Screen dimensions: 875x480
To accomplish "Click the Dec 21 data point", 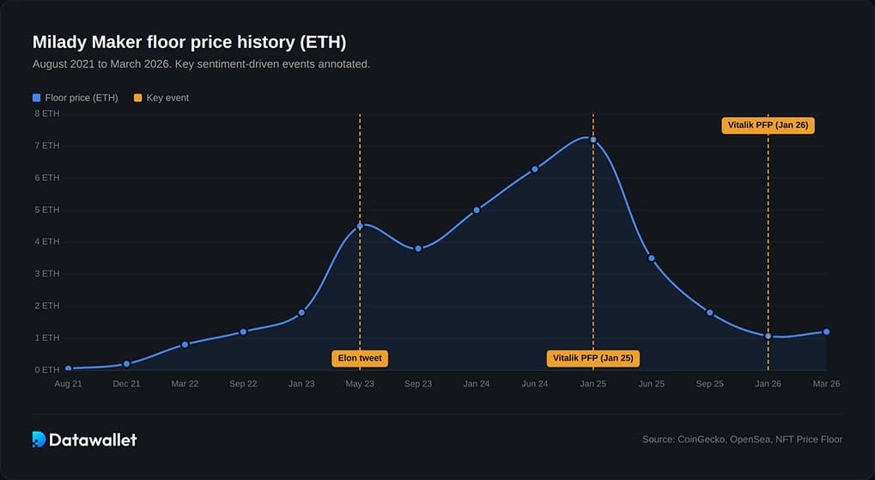I will [126, 363].
